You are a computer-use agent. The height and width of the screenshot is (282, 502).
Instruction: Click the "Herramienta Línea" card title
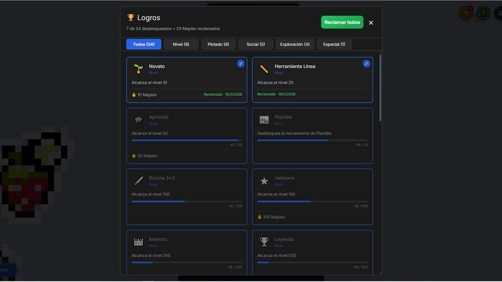pyautogui.click(x=295, y=66)
